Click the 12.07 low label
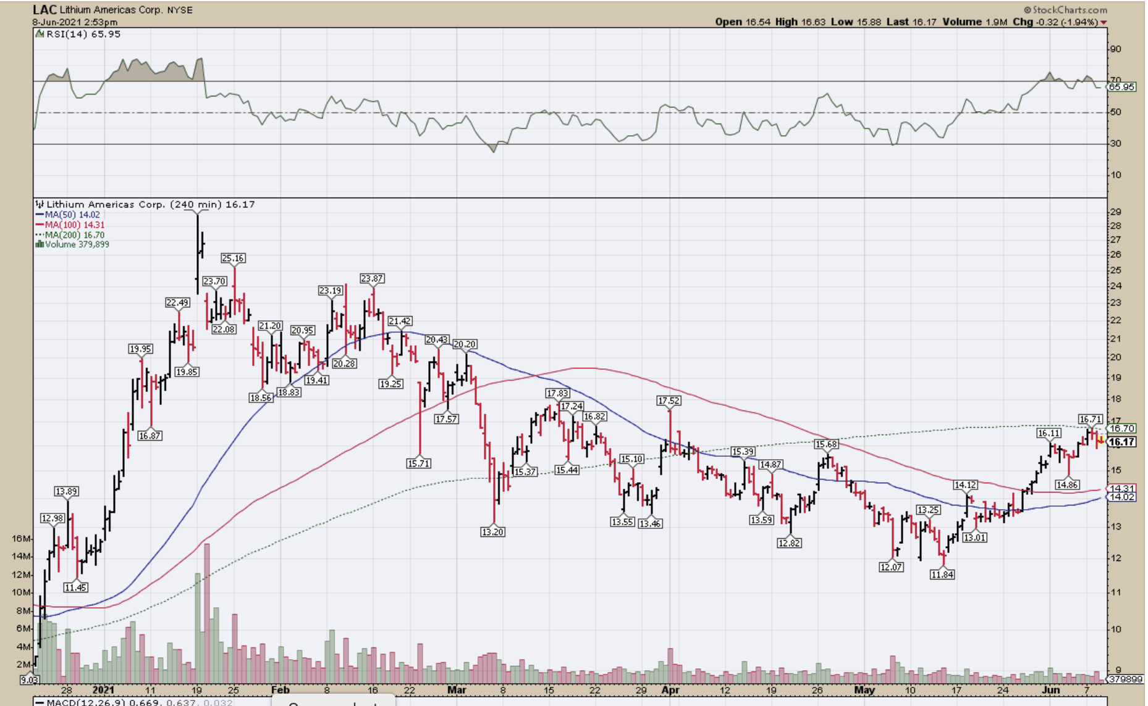This screenshot has height=706, width=1148. tap(891, 567)
